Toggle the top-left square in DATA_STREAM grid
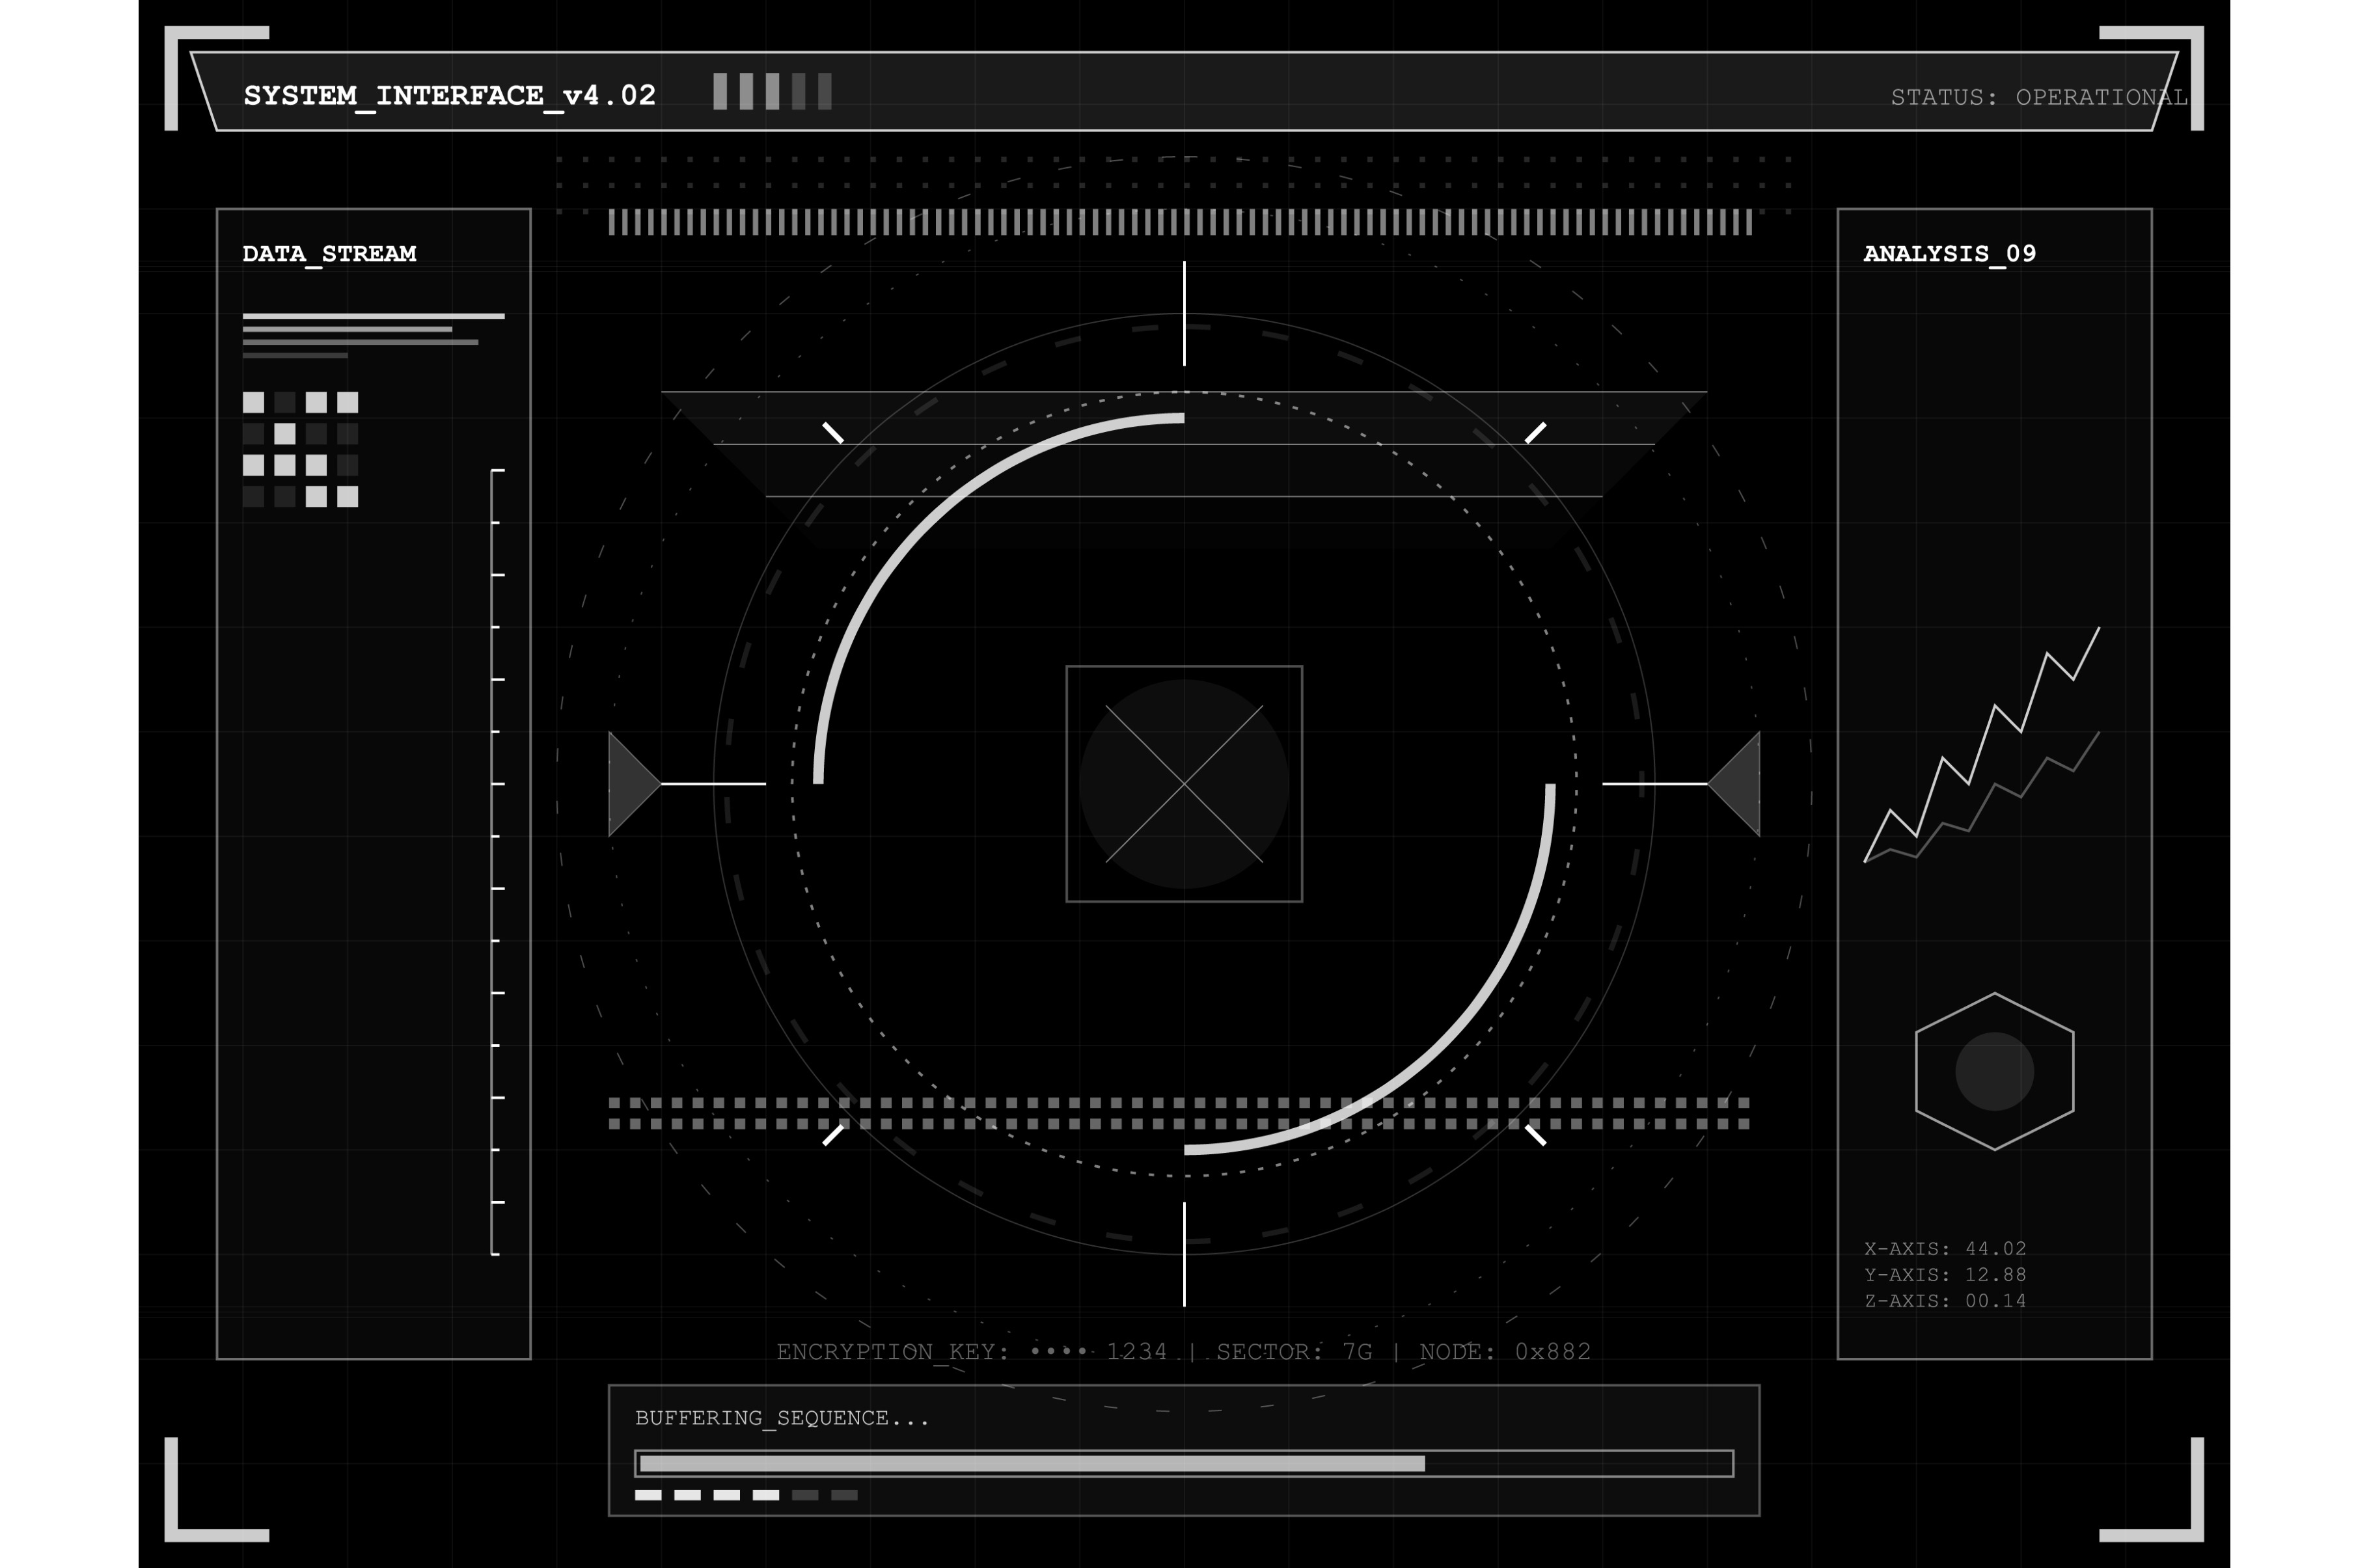 click(x=253, y=402)
